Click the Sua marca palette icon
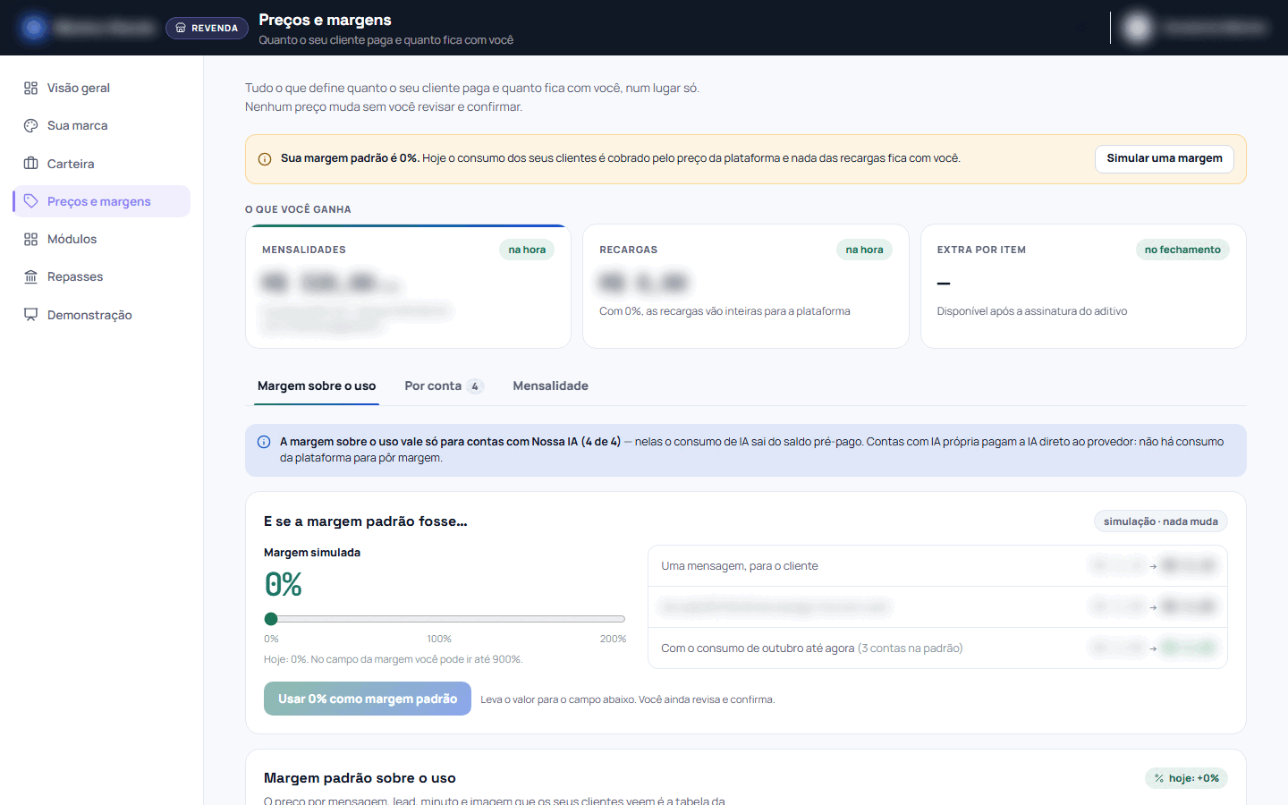The height and width of the screenshot is (805, 1288). pyautogui.click(x=30, y=126)
